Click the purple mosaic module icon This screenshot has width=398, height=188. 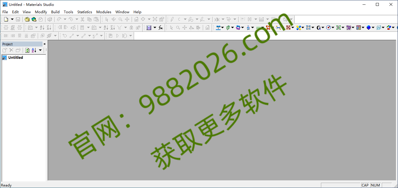click(x=348, y=28)
